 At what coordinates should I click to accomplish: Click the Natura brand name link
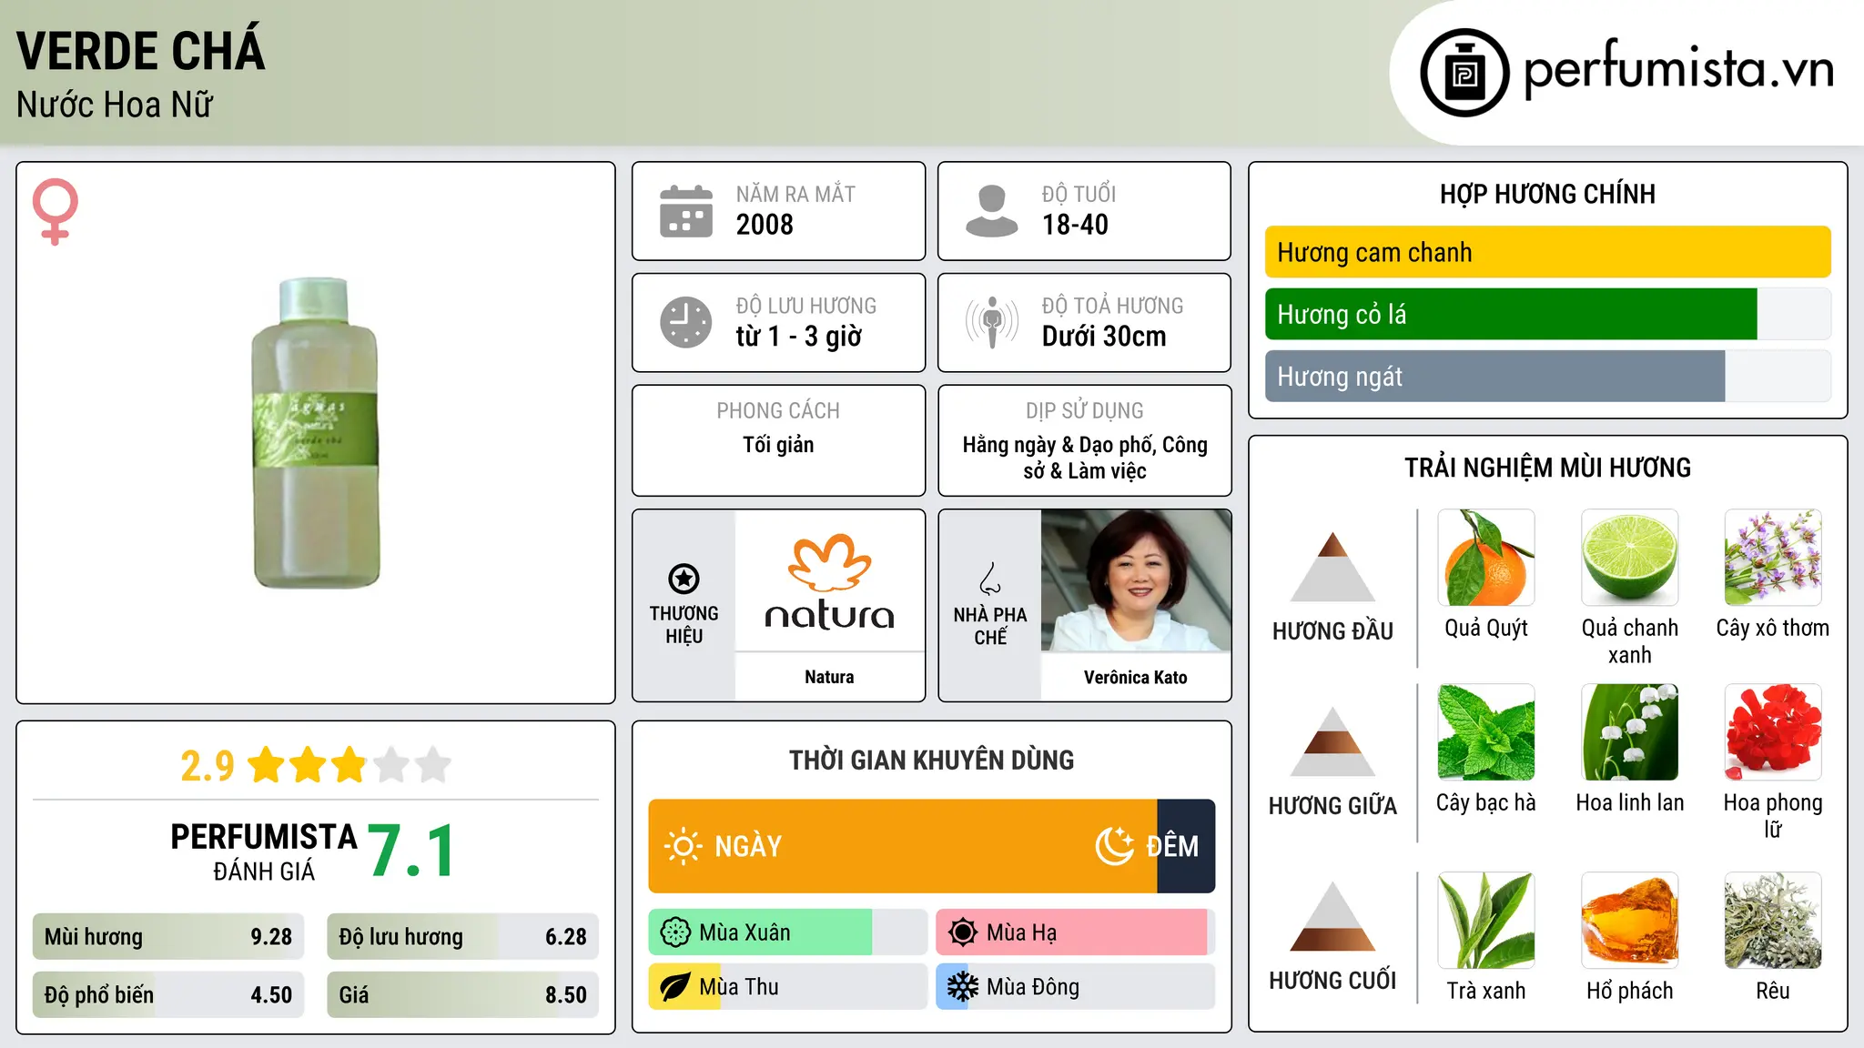[829, 677]
